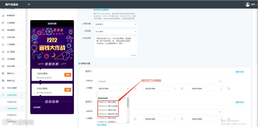
Task: Open the second coupon dropdown in 类别1
Action: [160, 88]
